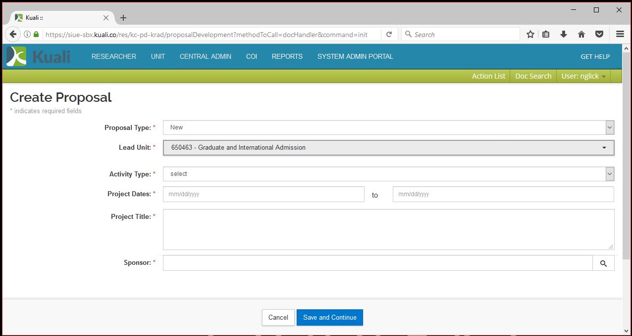
Task: Open the browser downloads arrow icon
Action: coord(563,35)
